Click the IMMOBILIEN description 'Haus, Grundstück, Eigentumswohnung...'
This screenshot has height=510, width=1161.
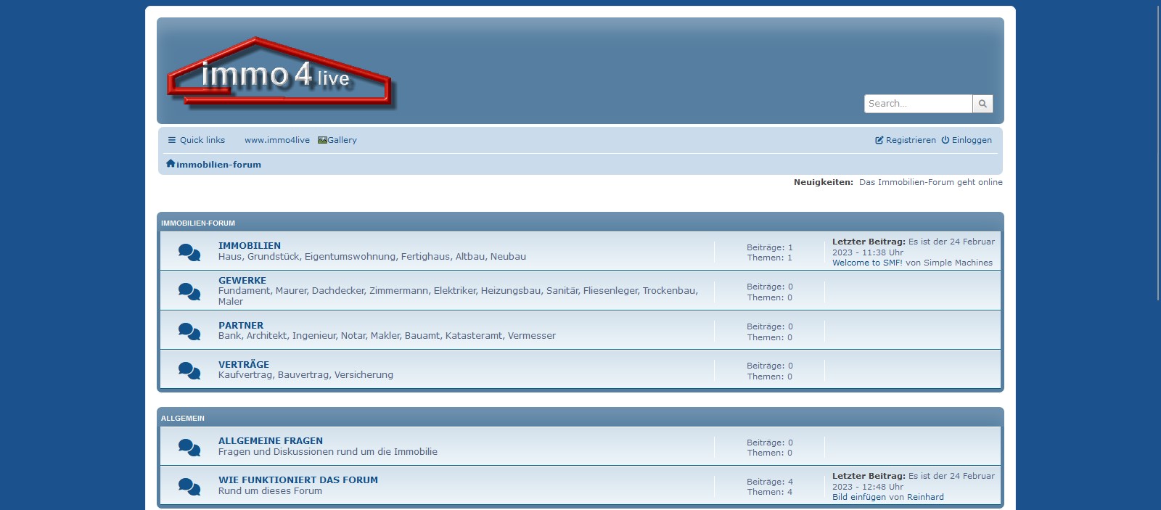[372, 257]
